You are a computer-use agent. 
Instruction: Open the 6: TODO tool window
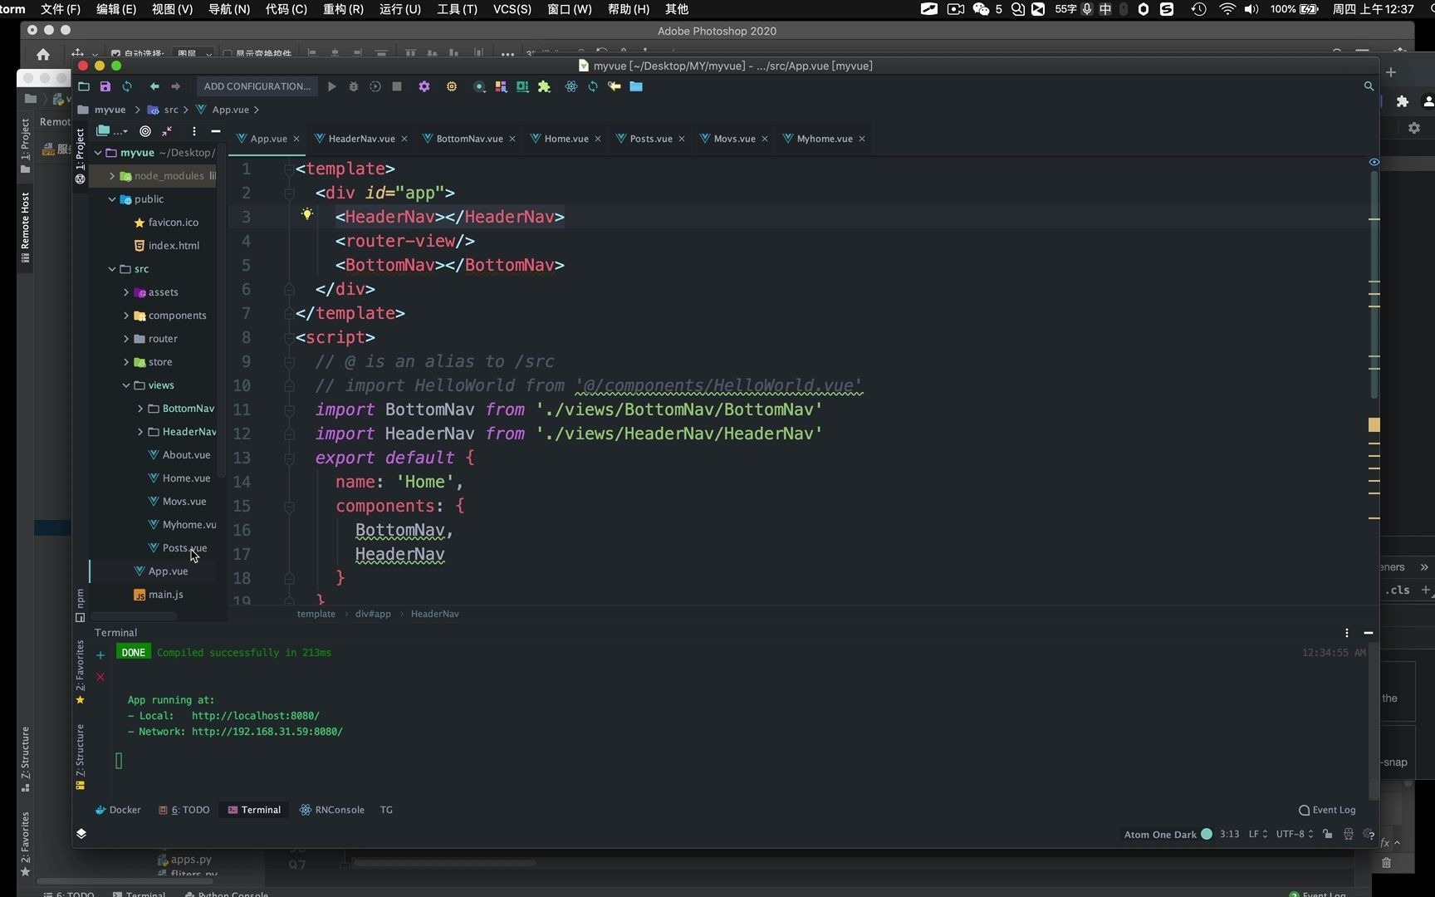tap(184, 810)
